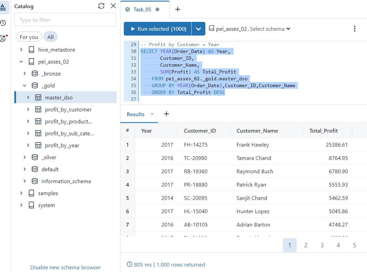Collapse the _gold schema
The width and height of the screenshot is (367, 272).
coord(25,85)
